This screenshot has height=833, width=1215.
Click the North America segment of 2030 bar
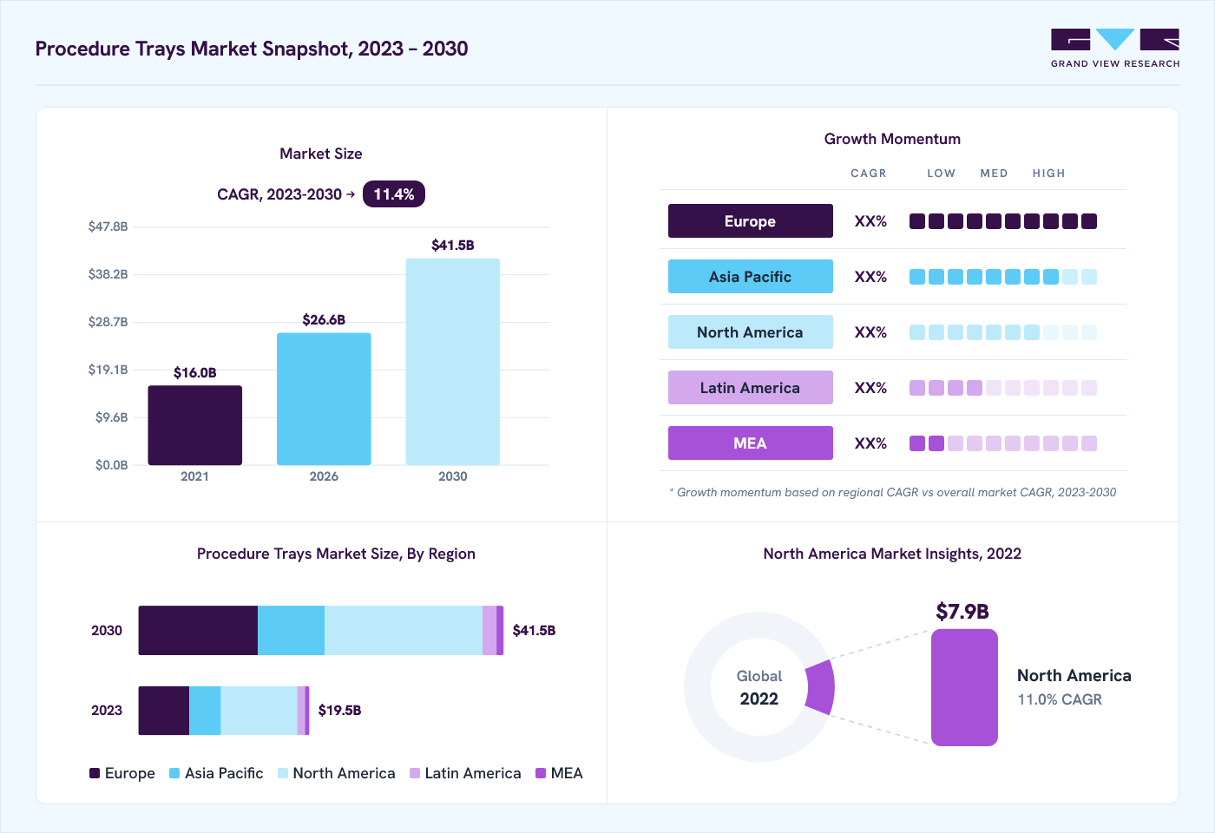point(404,631)
